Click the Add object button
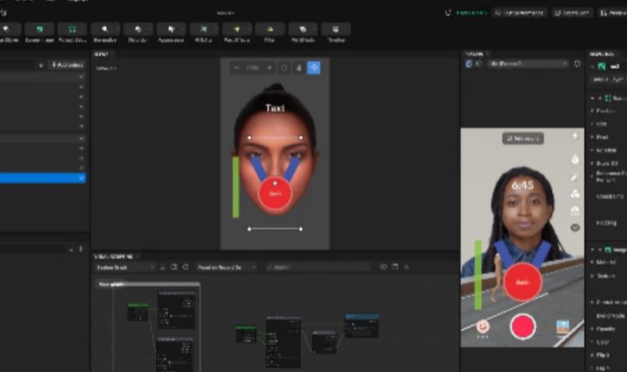Screen dimensions: 627x372 pyautogui.click(x=66, y=65)
